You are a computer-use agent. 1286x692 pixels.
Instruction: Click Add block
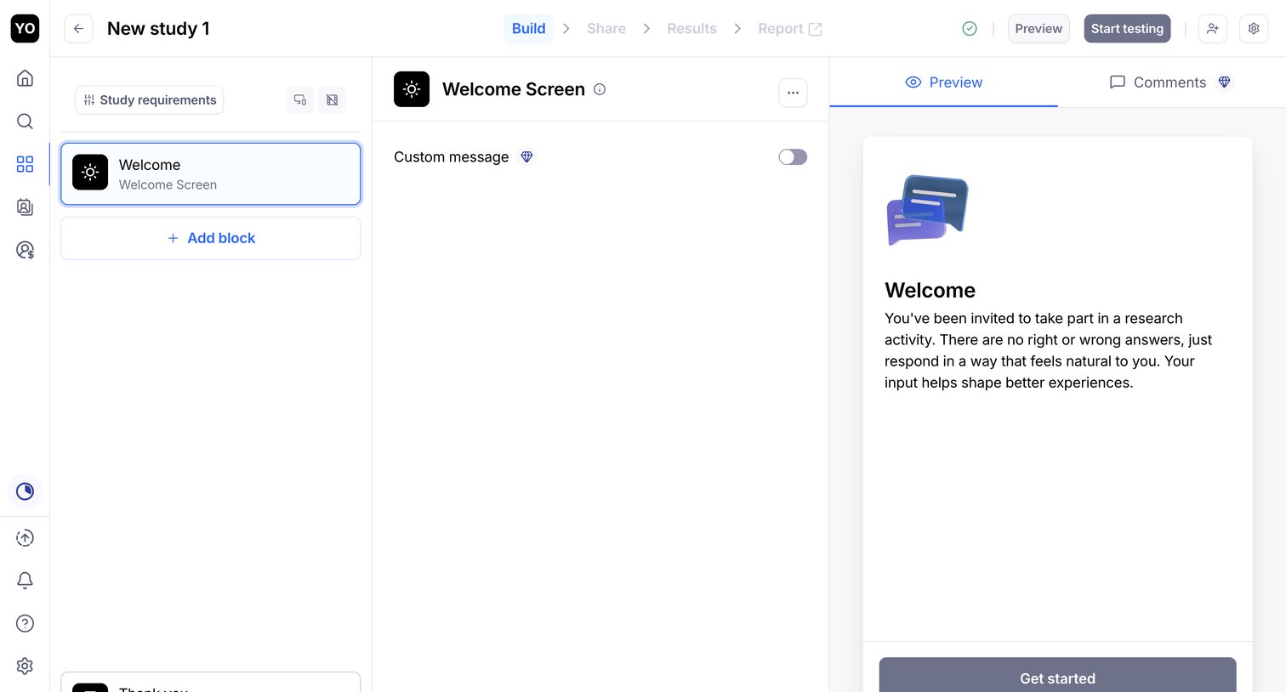point(211,238)
